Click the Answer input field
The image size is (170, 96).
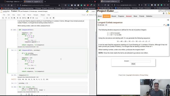140,61
